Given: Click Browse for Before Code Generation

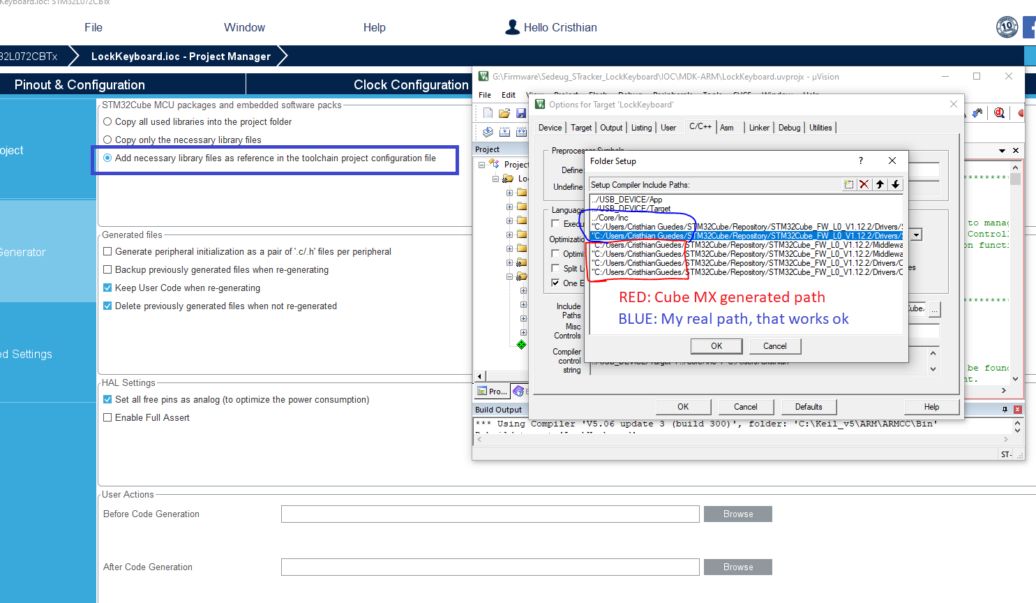Looking at the screenshot, I should (x=738, y=514).
